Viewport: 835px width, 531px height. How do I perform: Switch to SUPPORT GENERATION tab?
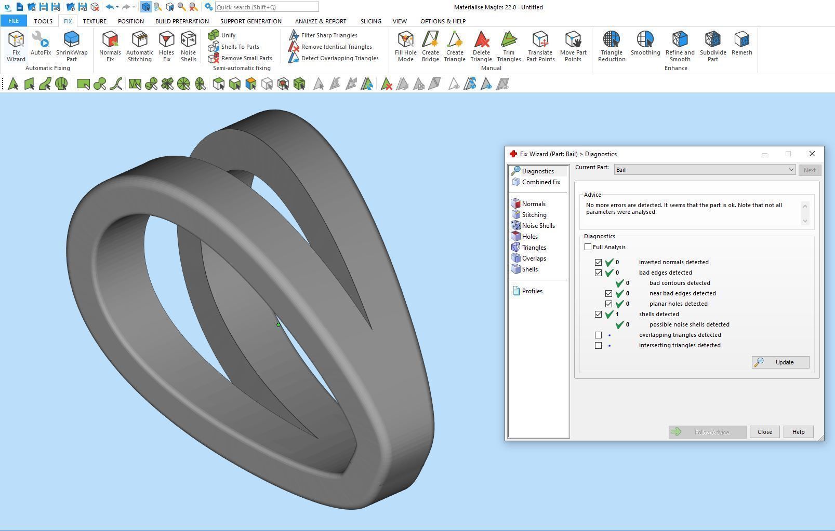[251, 21]
